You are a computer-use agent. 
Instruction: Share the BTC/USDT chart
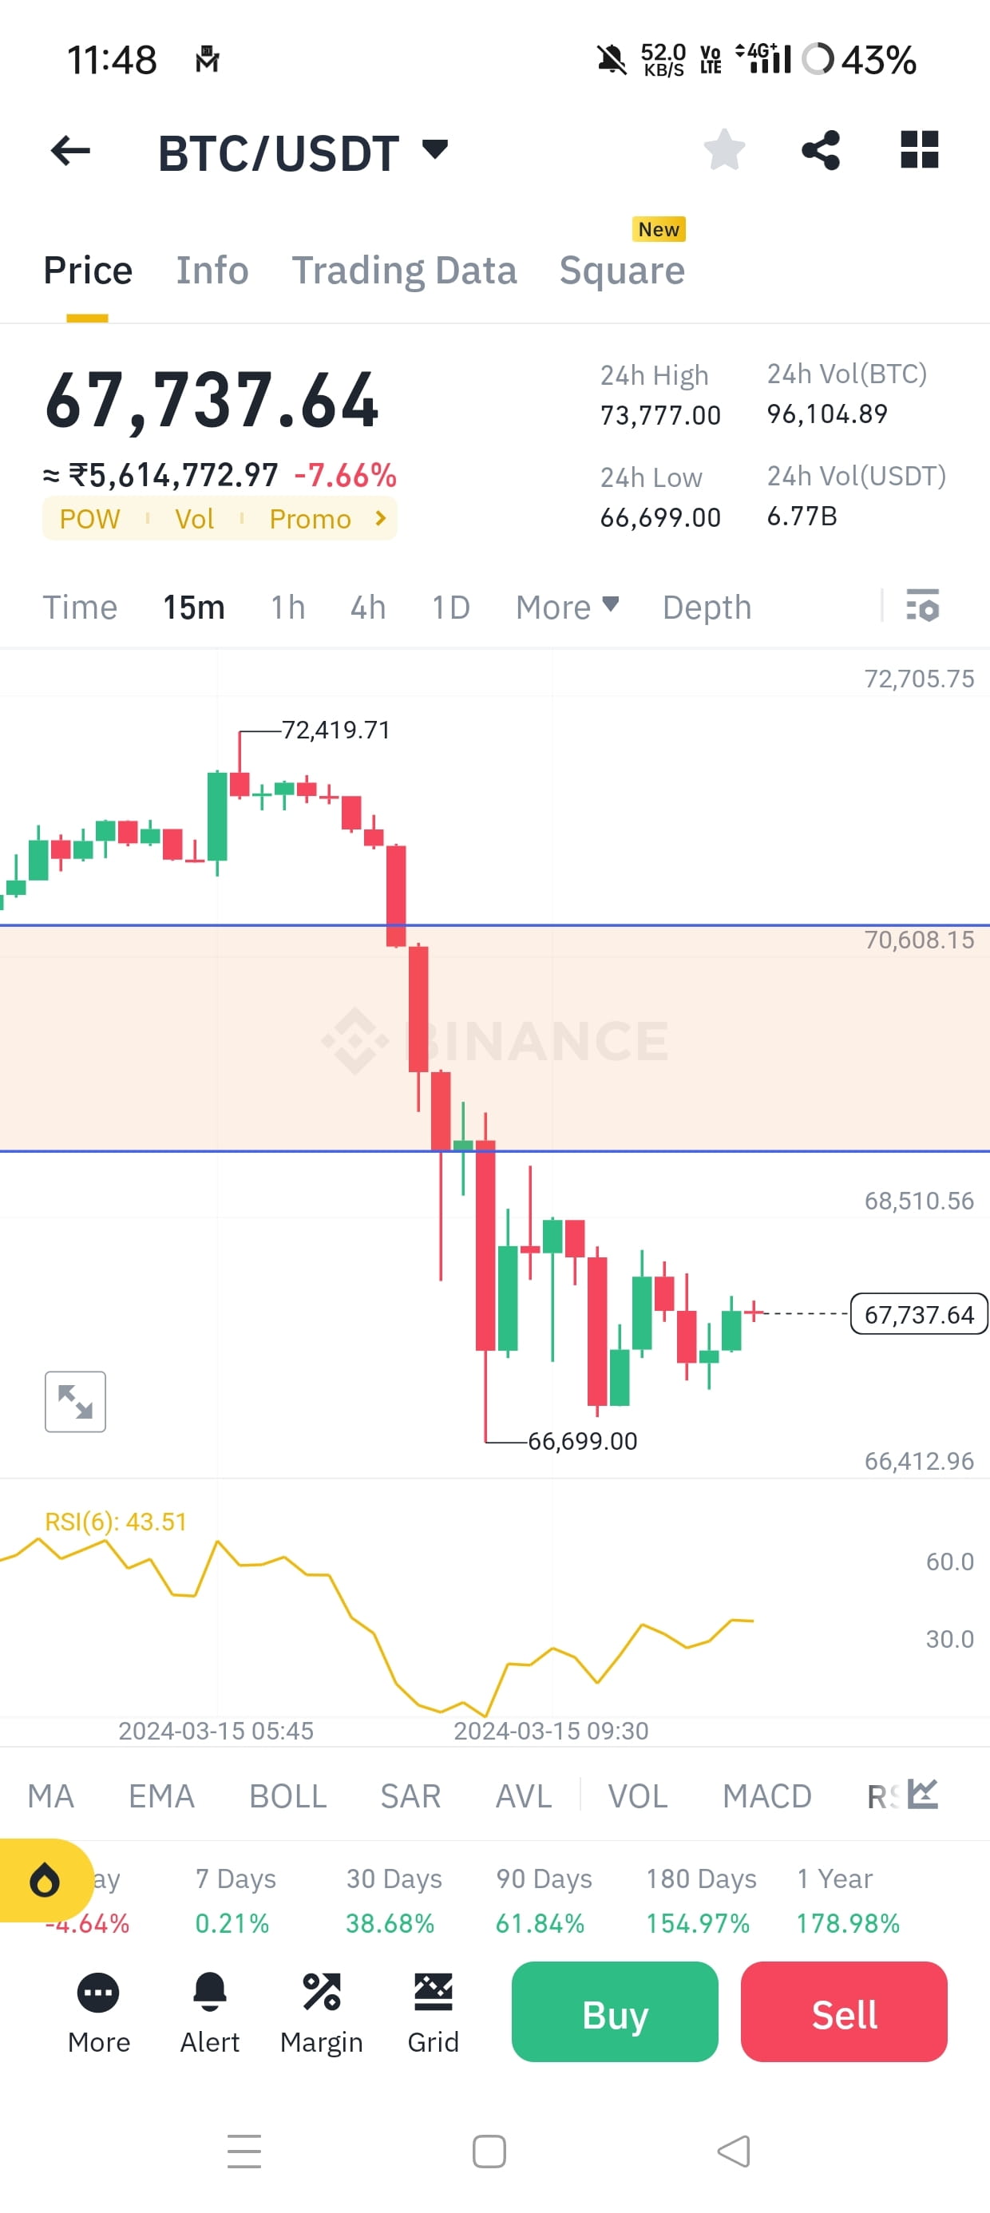point(821,149)
